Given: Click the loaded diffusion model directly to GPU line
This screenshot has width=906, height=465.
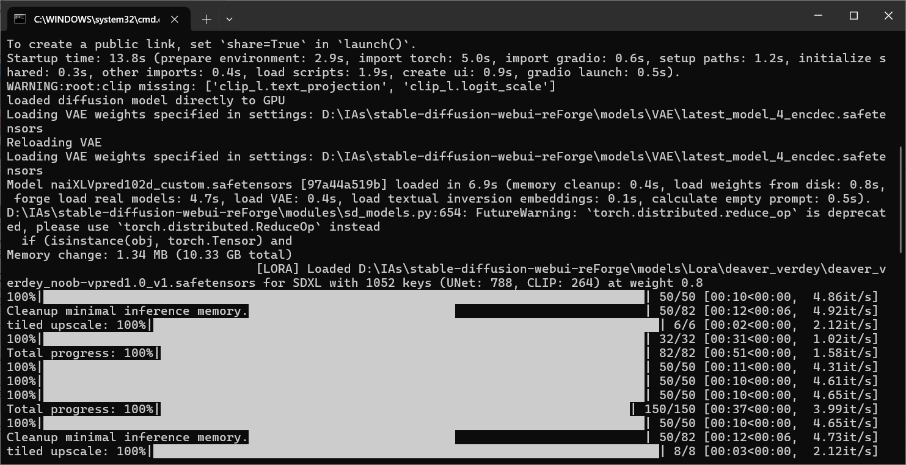Looking at the screenshot, I should pyautogui.click(x=146, y=101).
